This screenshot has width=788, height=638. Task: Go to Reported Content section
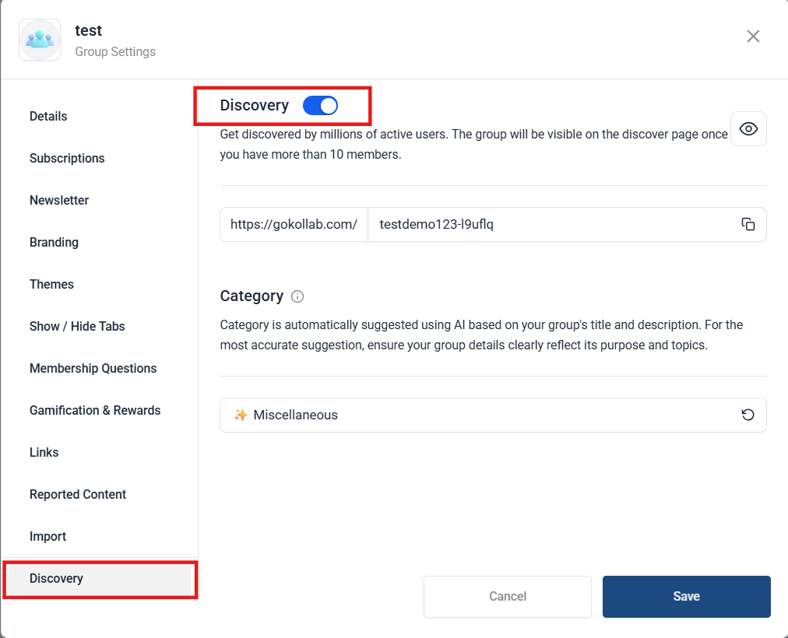click(x=78, y=494)
